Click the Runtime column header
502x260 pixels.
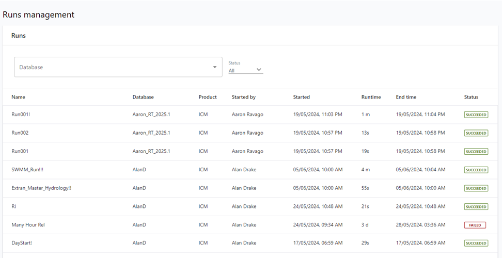(x=371, y=97)
